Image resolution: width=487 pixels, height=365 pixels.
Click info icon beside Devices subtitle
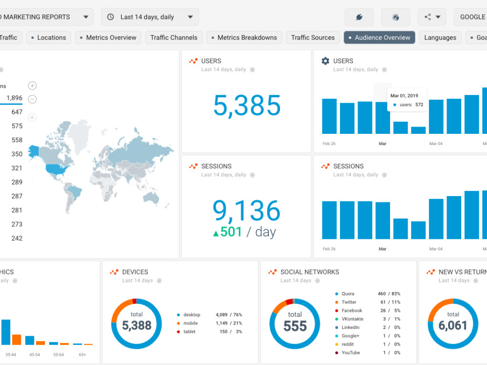point(159,281)
